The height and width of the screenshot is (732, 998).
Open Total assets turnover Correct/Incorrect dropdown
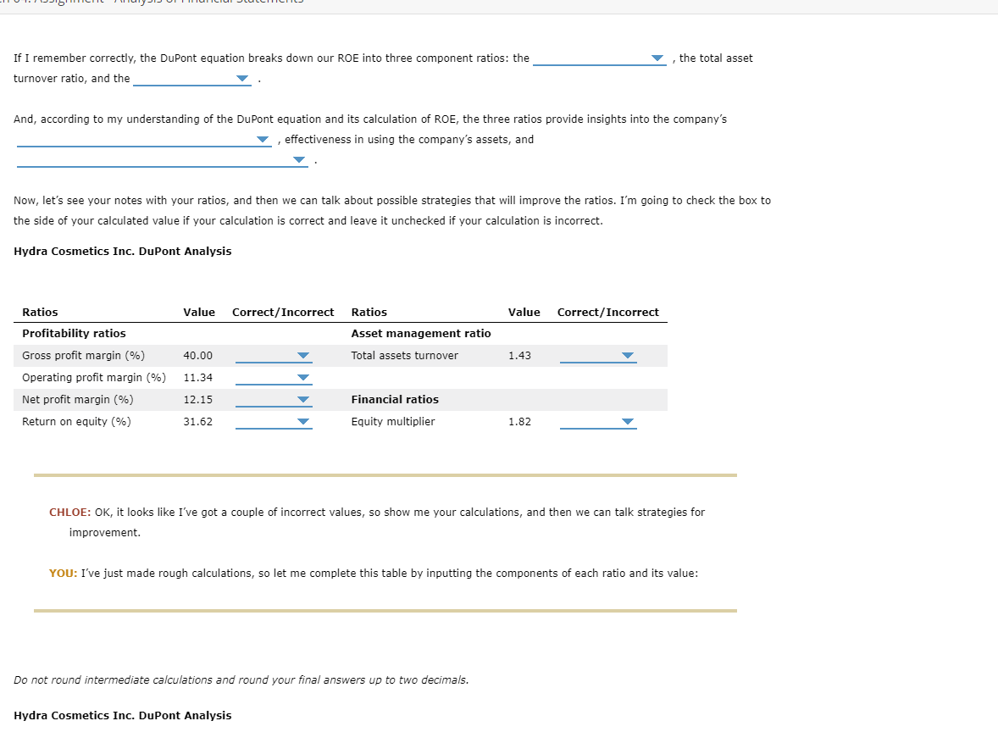(598, 356)
